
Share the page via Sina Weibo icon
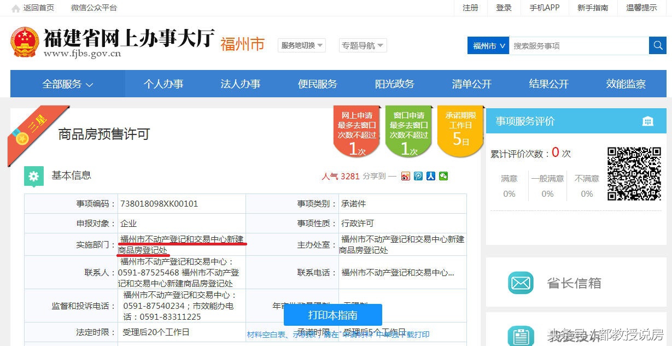[406, 176]
